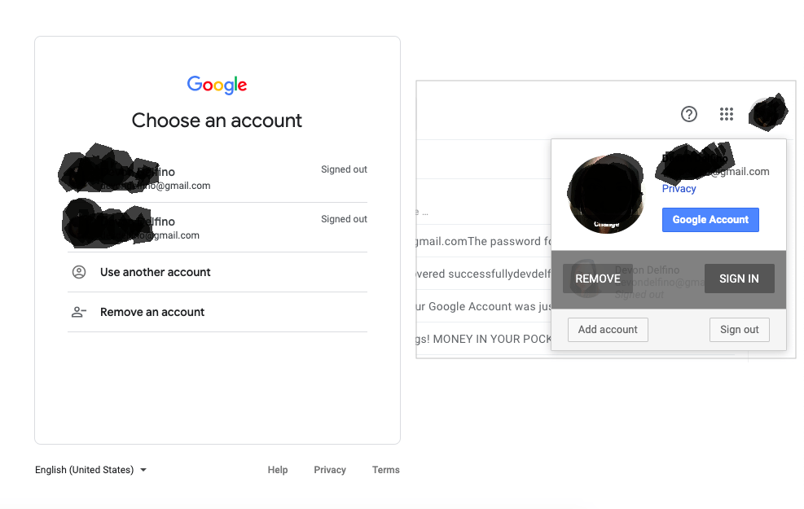This screenshot has height=509, width=804.
Task: Click the blue Google Account button
Action: [710, 219]
